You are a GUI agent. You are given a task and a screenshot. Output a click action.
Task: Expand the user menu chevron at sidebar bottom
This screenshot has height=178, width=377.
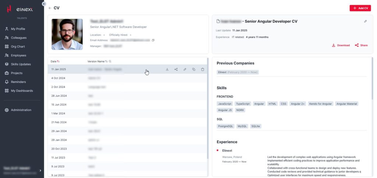pos(40,171)
